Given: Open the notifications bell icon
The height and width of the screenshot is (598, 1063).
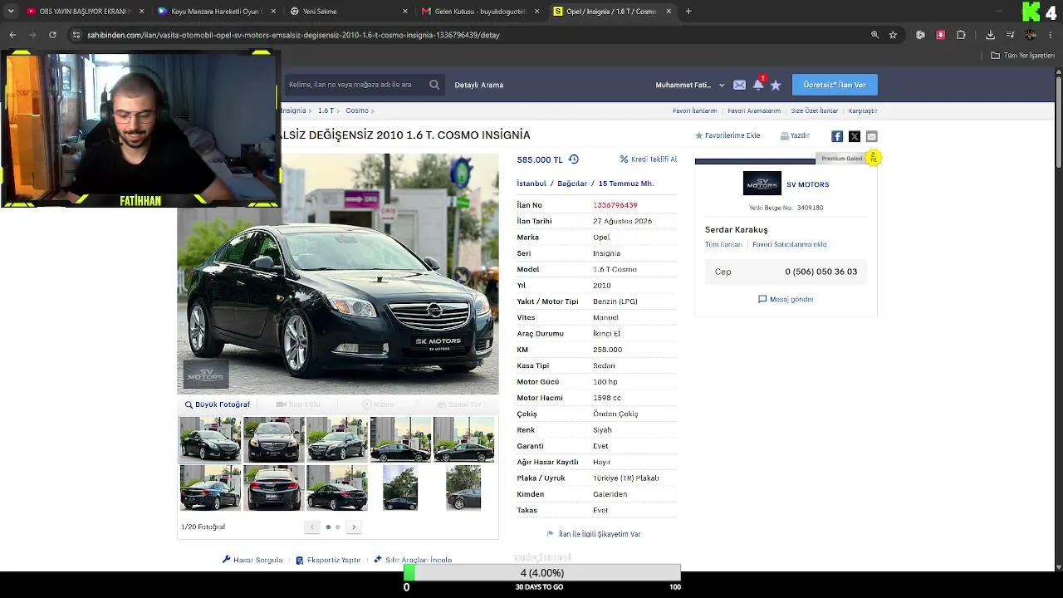Looking at the screenshot, I should coord(758,85).
